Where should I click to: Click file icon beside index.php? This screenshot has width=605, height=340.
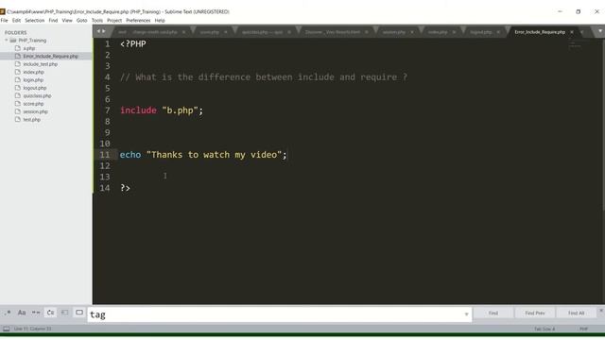17,72
